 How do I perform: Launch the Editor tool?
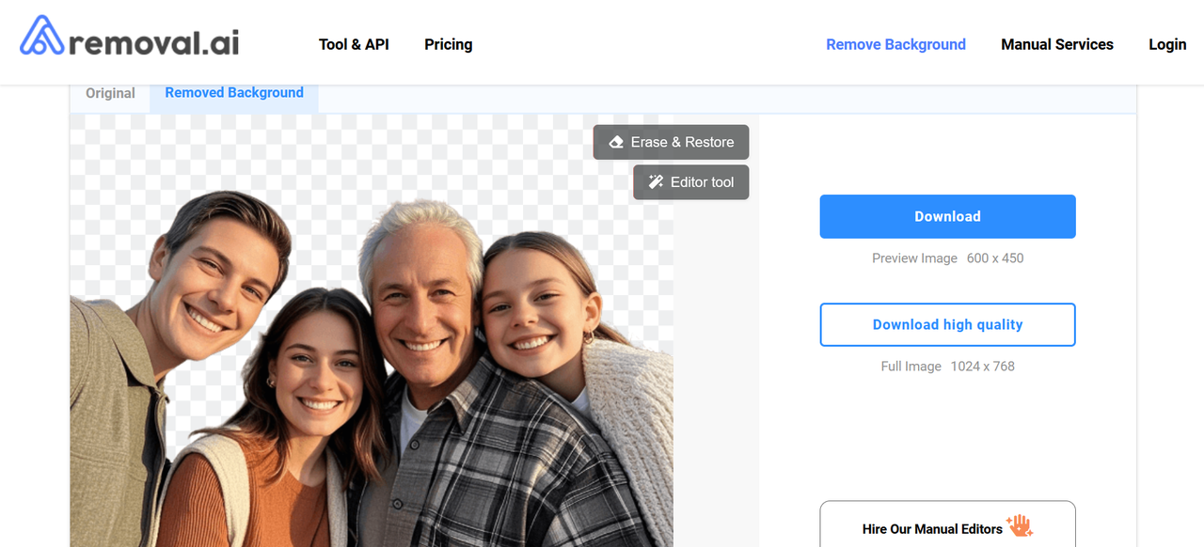pos(691,182)
